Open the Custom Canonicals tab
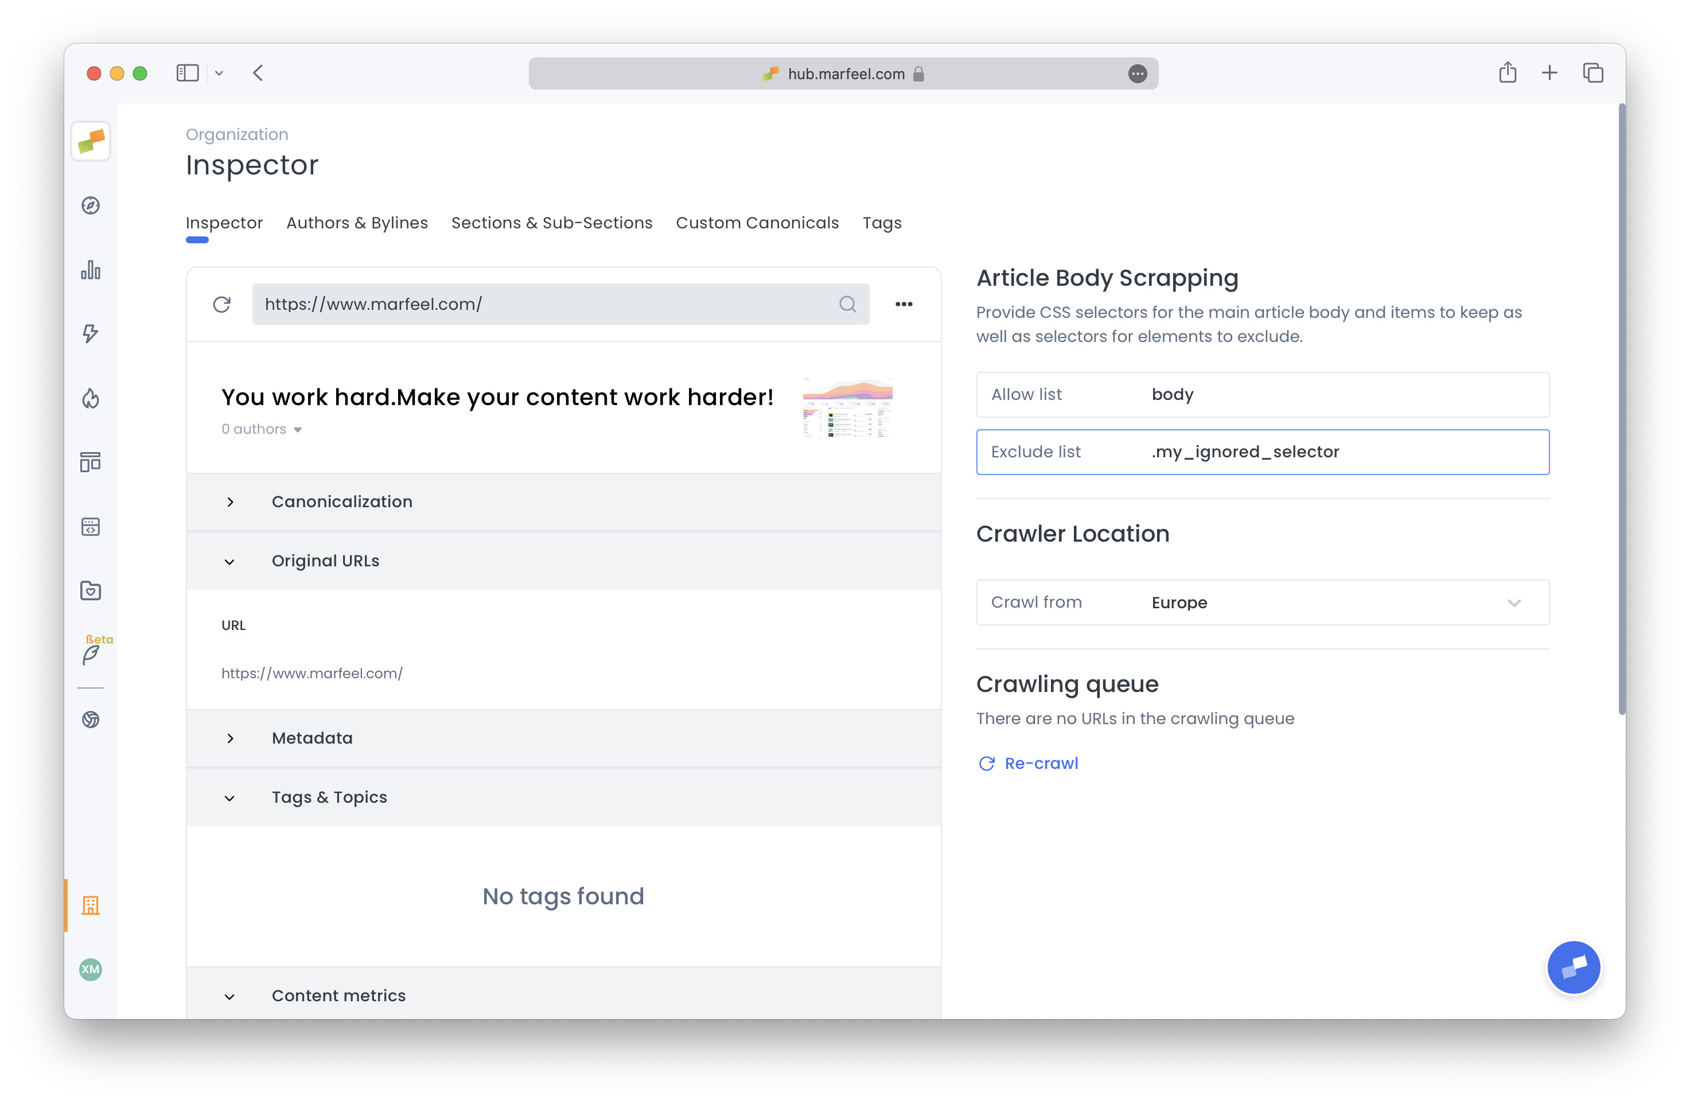1690x1104 pixels. (757, 223)
